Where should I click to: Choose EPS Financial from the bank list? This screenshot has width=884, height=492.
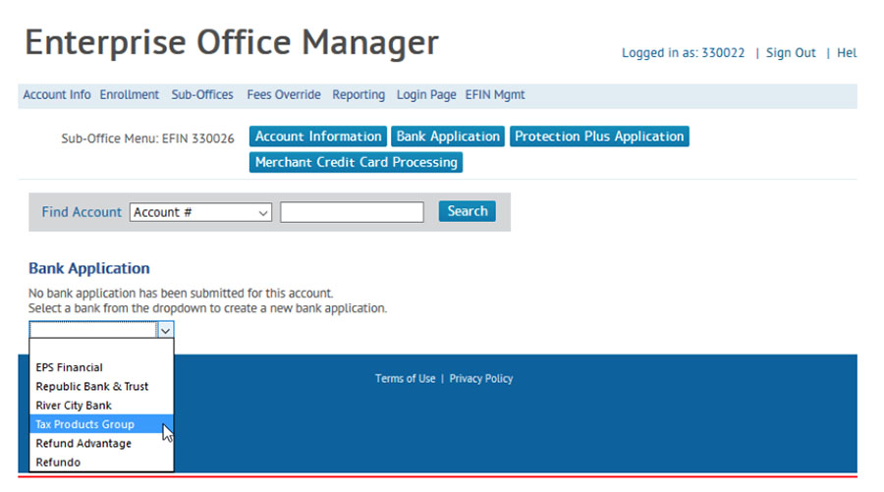101,367
